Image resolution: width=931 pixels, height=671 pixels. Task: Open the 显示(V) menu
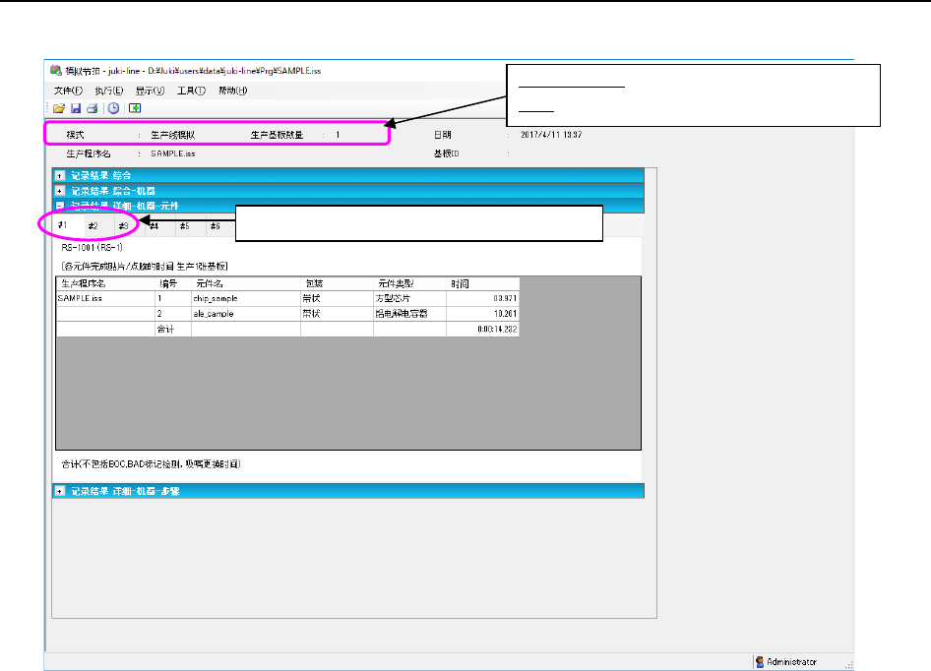click(x=150, y=91)
